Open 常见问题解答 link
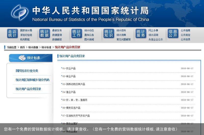204x135 pixels. [124, 39]
